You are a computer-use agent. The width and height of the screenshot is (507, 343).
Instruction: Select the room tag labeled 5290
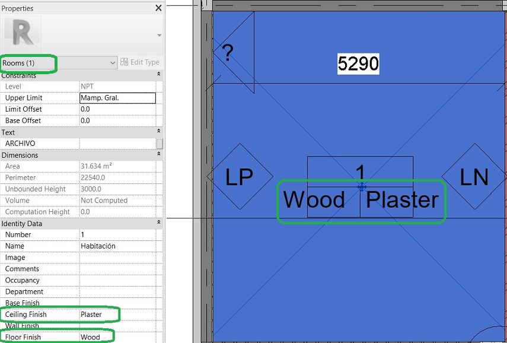point(357,64)
